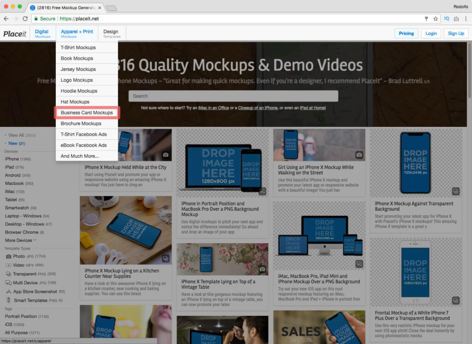Click badge icon on White iPhone 7 Plus thumbnail

[x=456, y=300]
